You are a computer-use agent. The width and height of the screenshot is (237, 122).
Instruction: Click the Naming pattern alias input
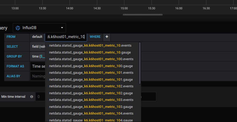click(38, 76)
